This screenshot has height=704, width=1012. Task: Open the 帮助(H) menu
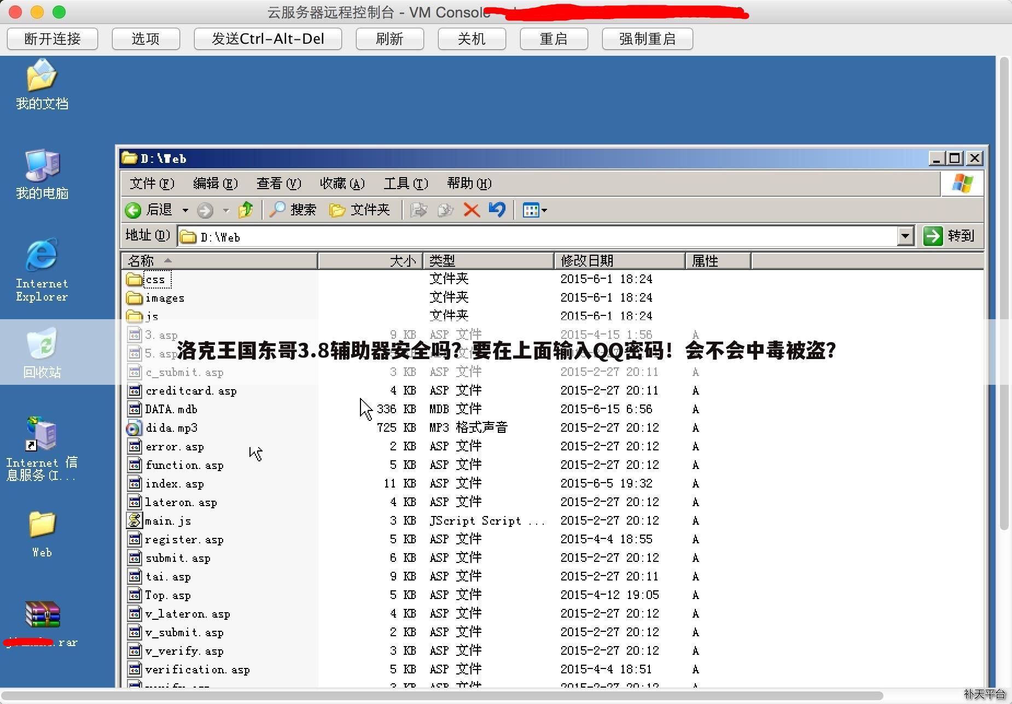(469, 183)
